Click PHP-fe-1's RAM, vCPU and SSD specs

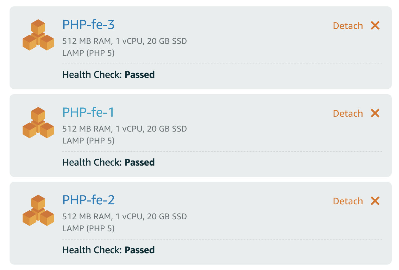click(125, 129)
